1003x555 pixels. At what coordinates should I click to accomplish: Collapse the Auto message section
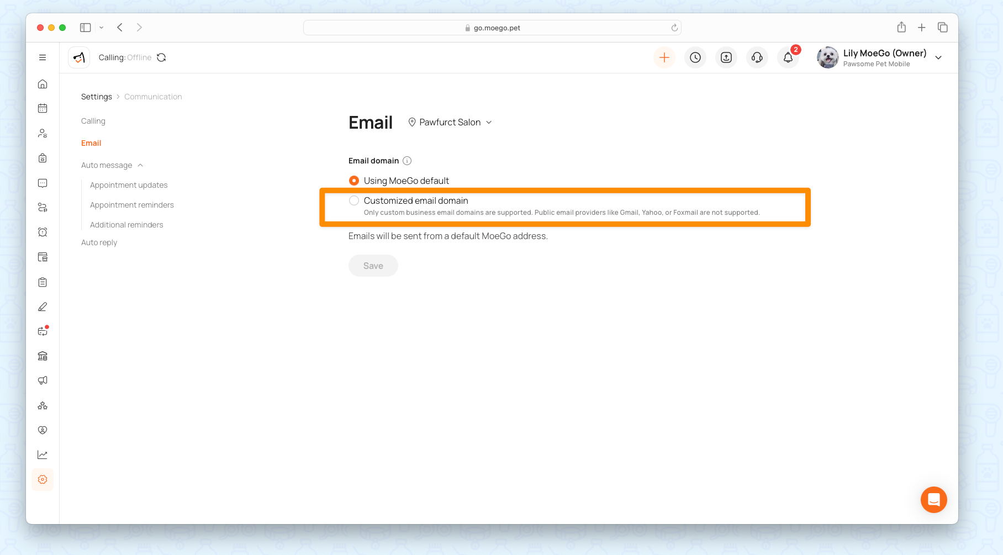coord(112,165)
